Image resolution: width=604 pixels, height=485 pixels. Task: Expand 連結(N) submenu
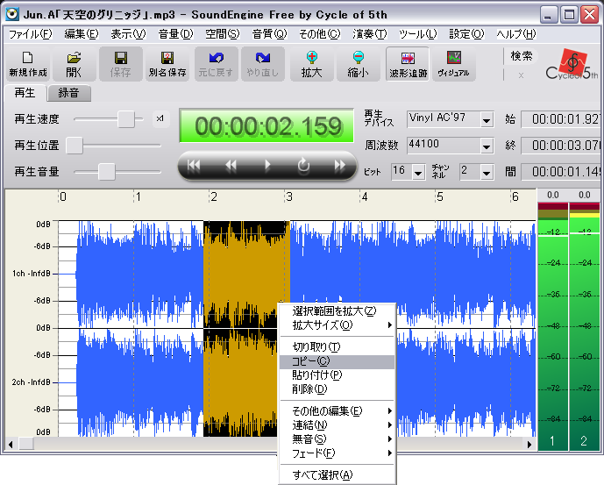tap(337, 425)
